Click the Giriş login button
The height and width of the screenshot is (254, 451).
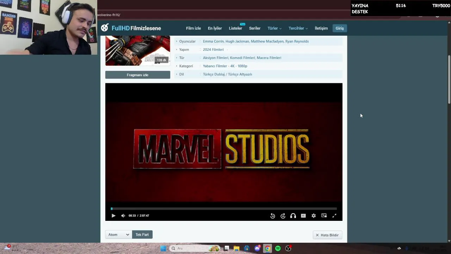click(340, 28)
